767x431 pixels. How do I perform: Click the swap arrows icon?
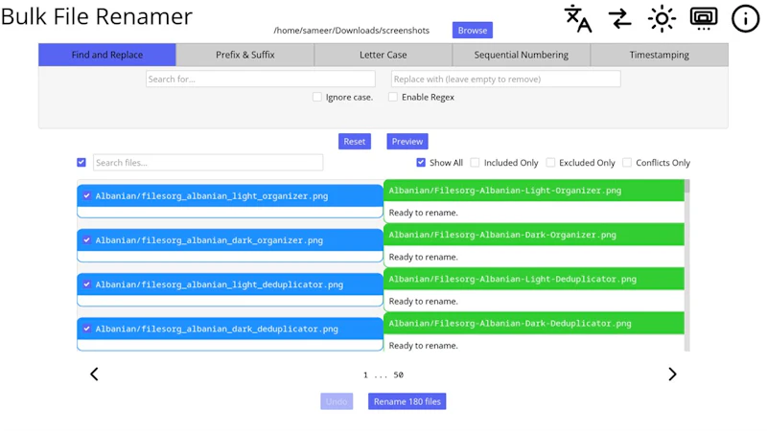[x=619, y=19]
